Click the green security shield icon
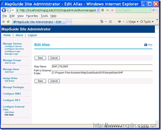This screenshot has height=130, width=161. [102, 10]
